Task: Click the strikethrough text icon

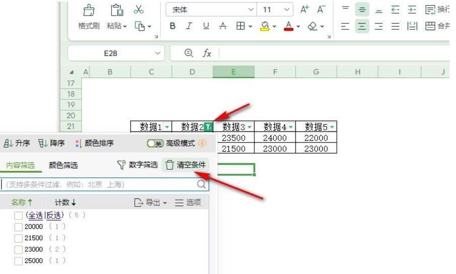Action: [x=223, y=26]
